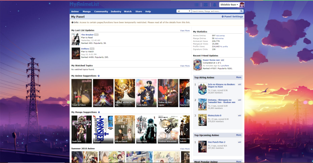The width and height of the screenshot is (313, 163).
Task: Open Panel Settings gear link
Action: [x=232, y=16]
